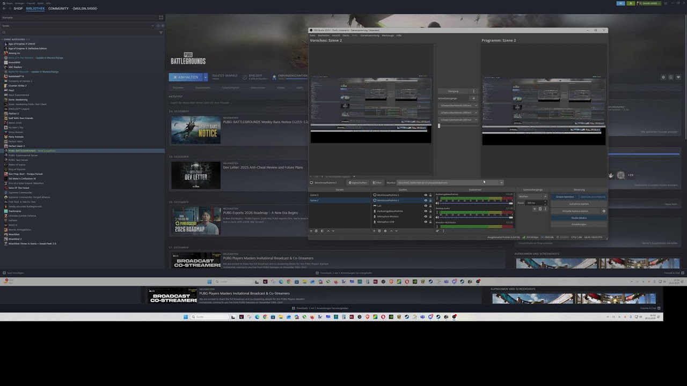
Task: Open source properties gear in Quellen toolbar
Action: 385,231
